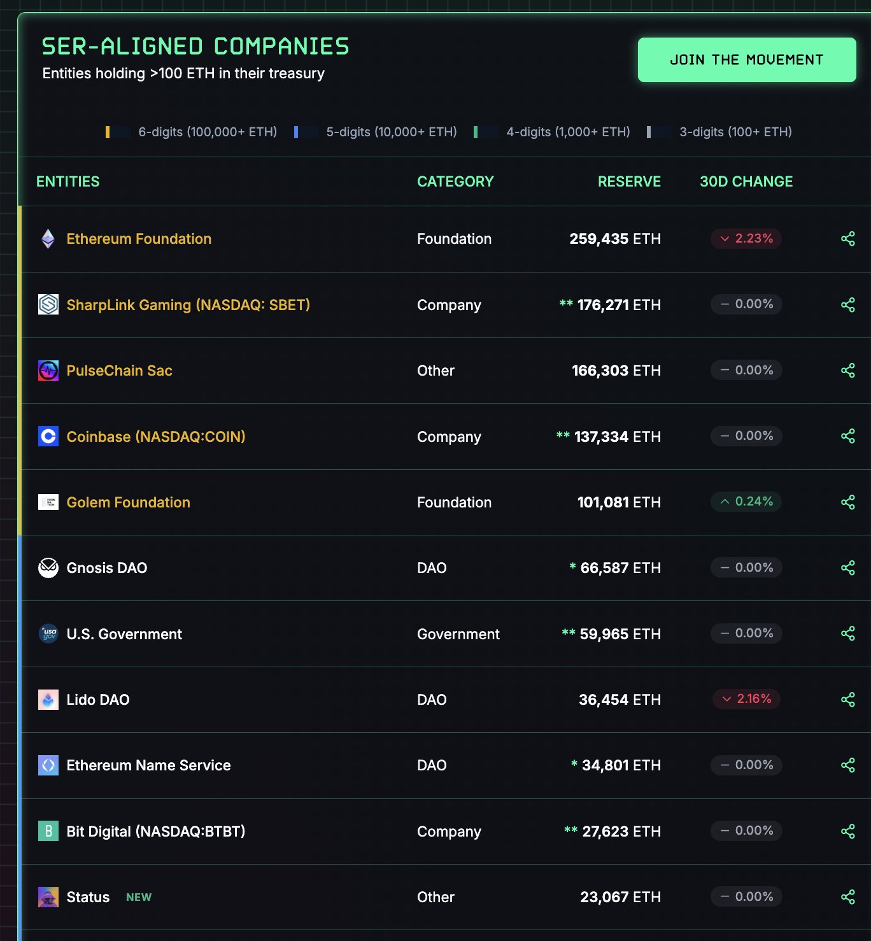Screen dimensions: 871x941
Task: Share the Bit Digital row
Action: 848,831
